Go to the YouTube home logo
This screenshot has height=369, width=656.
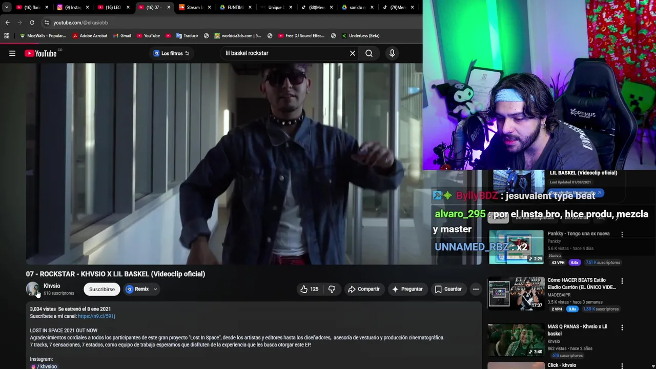point(40,53)
